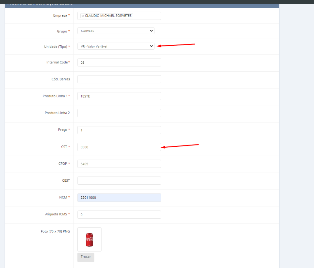
Task: Click the CST field containing 0500
Action: [x=119, y=147]
